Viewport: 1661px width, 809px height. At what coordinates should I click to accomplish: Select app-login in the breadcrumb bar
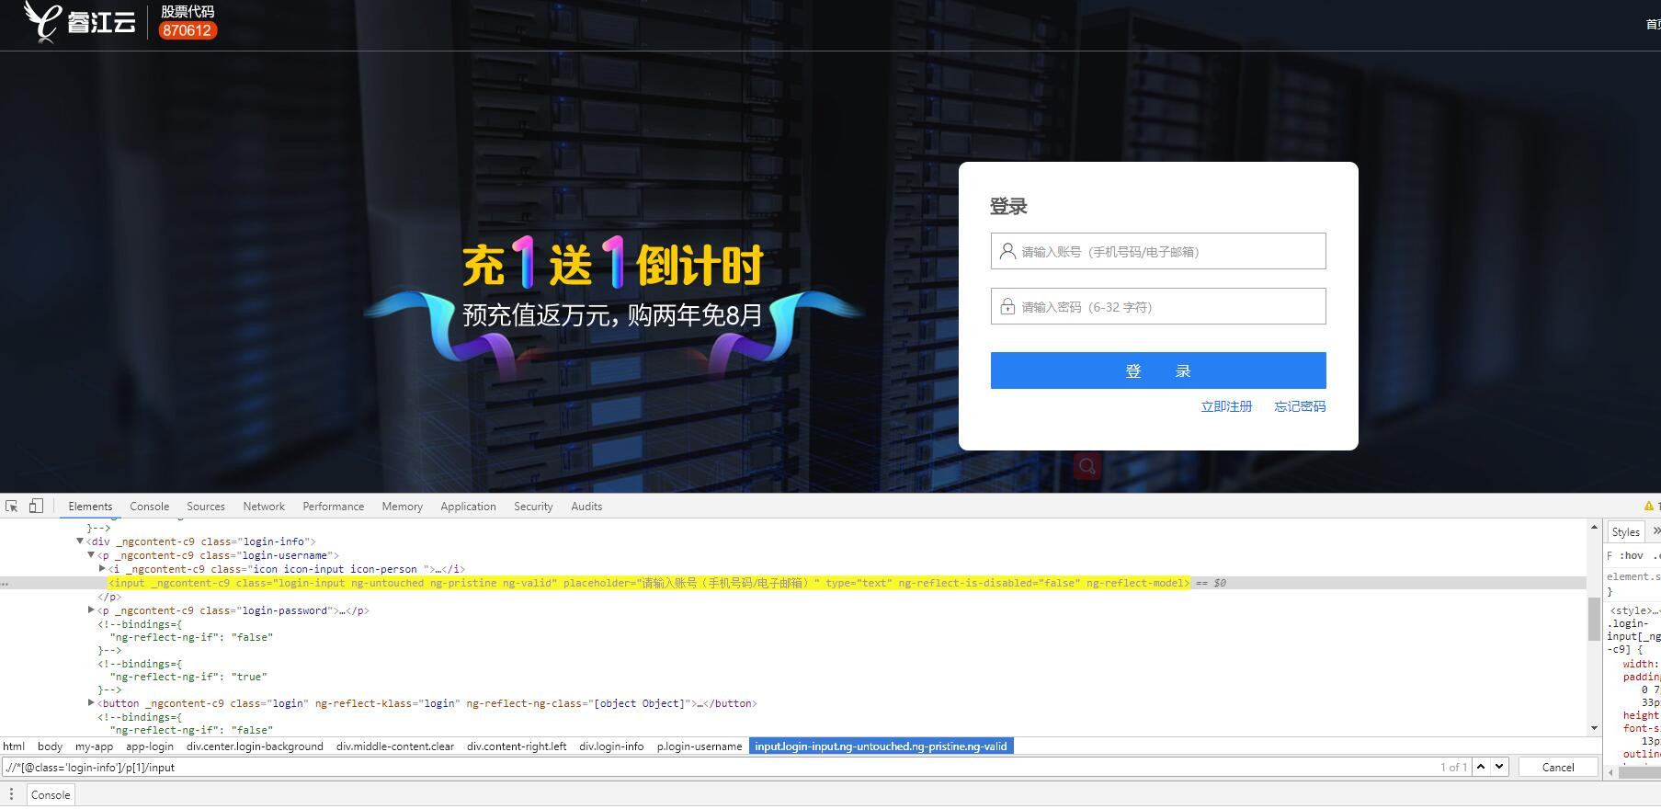pos(150,746)
